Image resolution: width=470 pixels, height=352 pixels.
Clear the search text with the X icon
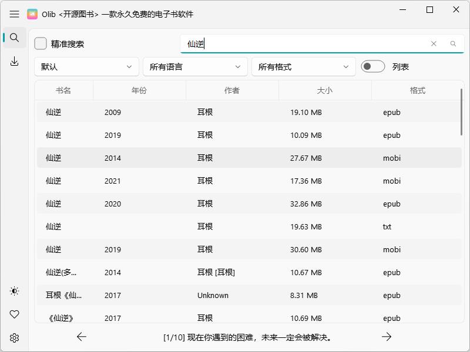[x=434, y=43]
